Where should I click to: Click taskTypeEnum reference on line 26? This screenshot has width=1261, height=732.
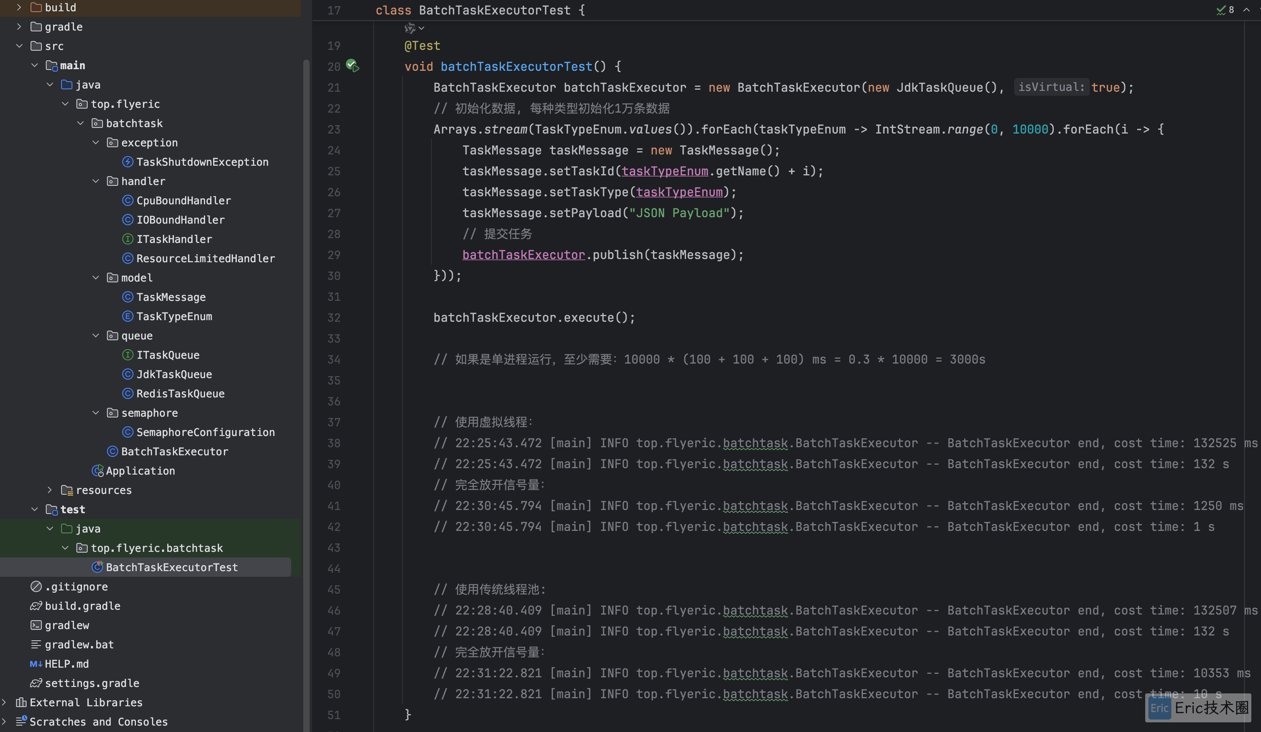pyautogui.click(x=679, y=192)
